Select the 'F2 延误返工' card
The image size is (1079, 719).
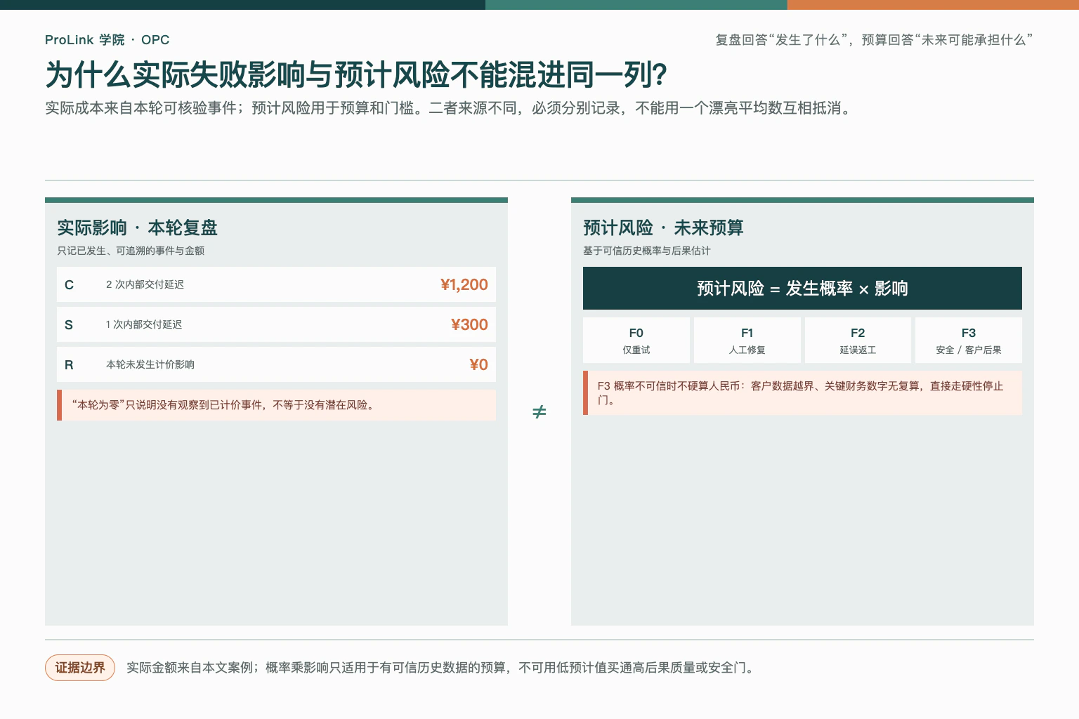pyautogui.click(x=858, y=341)
